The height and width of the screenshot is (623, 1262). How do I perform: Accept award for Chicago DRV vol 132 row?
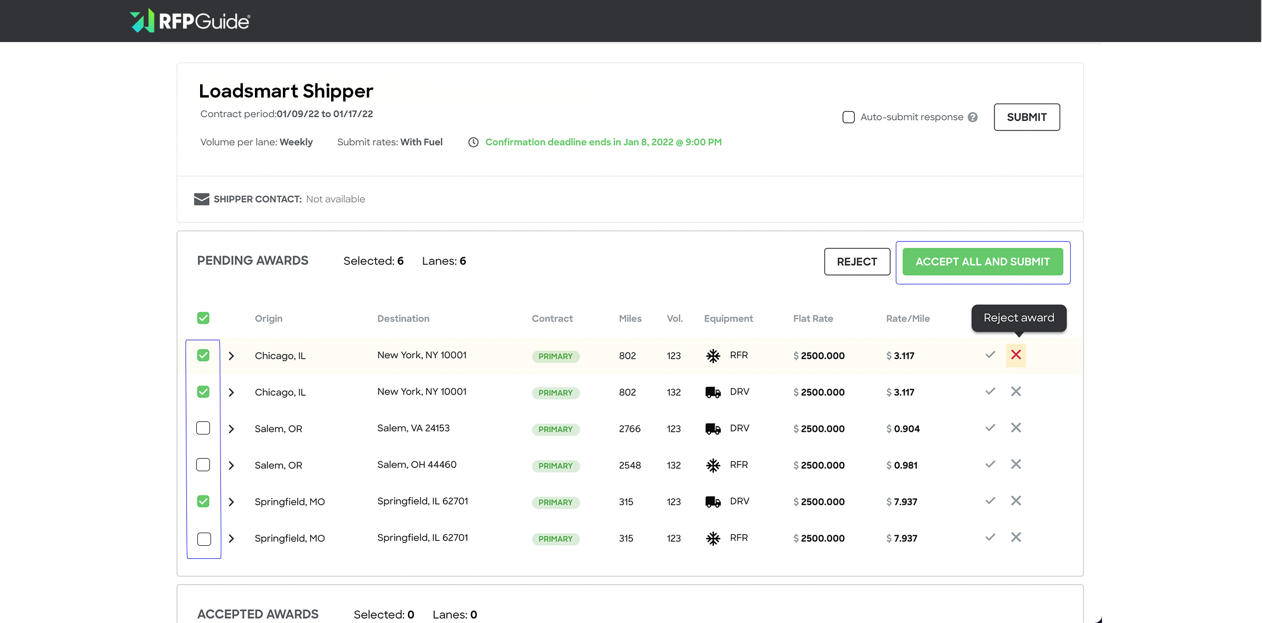(x=990, y=391)
